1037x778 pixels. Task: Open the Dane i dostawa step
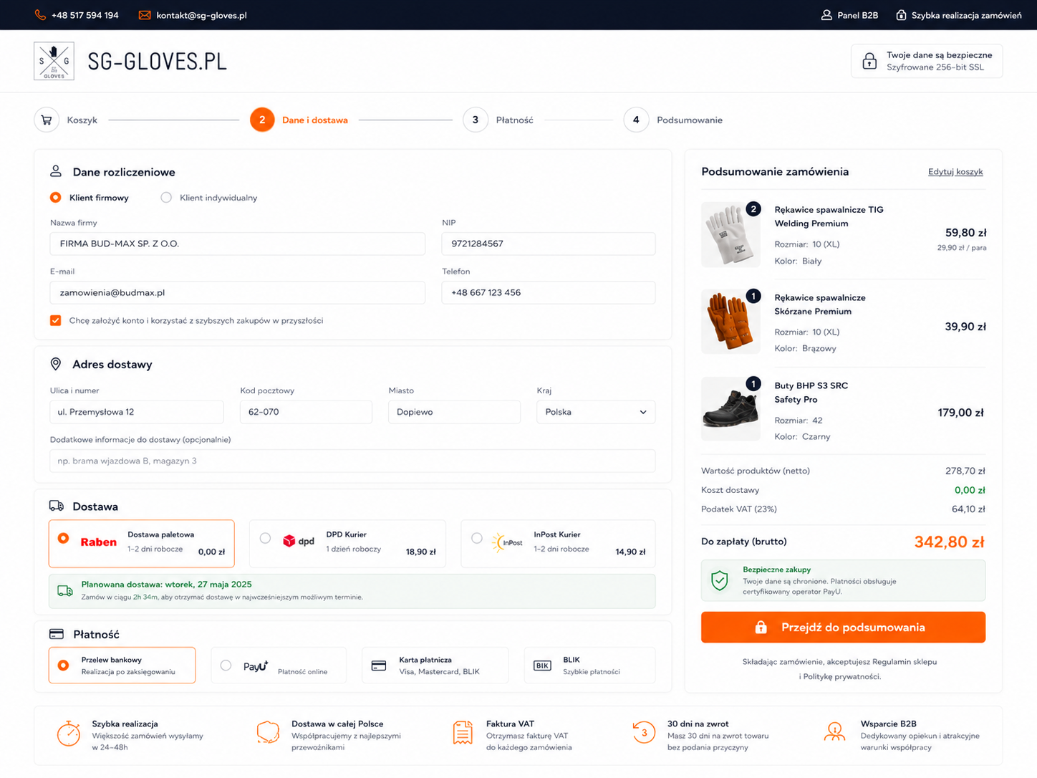(x=299, y=120)
